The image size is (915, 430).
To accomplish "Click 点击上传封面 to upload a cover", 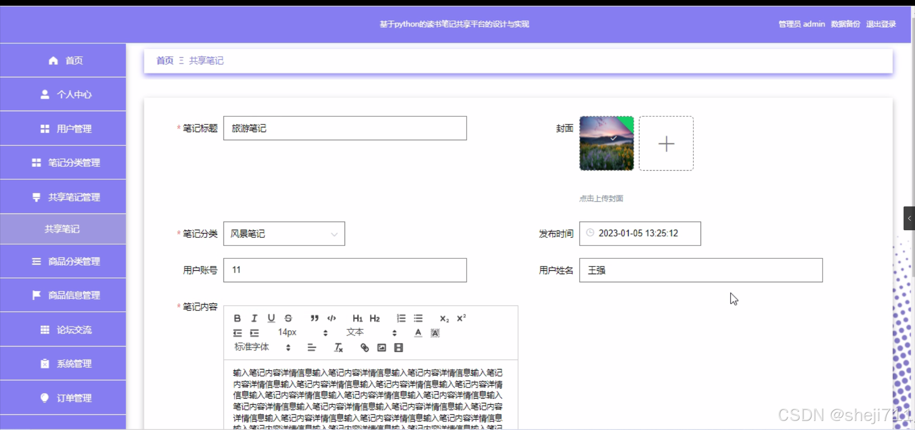I will click(600, 199).
